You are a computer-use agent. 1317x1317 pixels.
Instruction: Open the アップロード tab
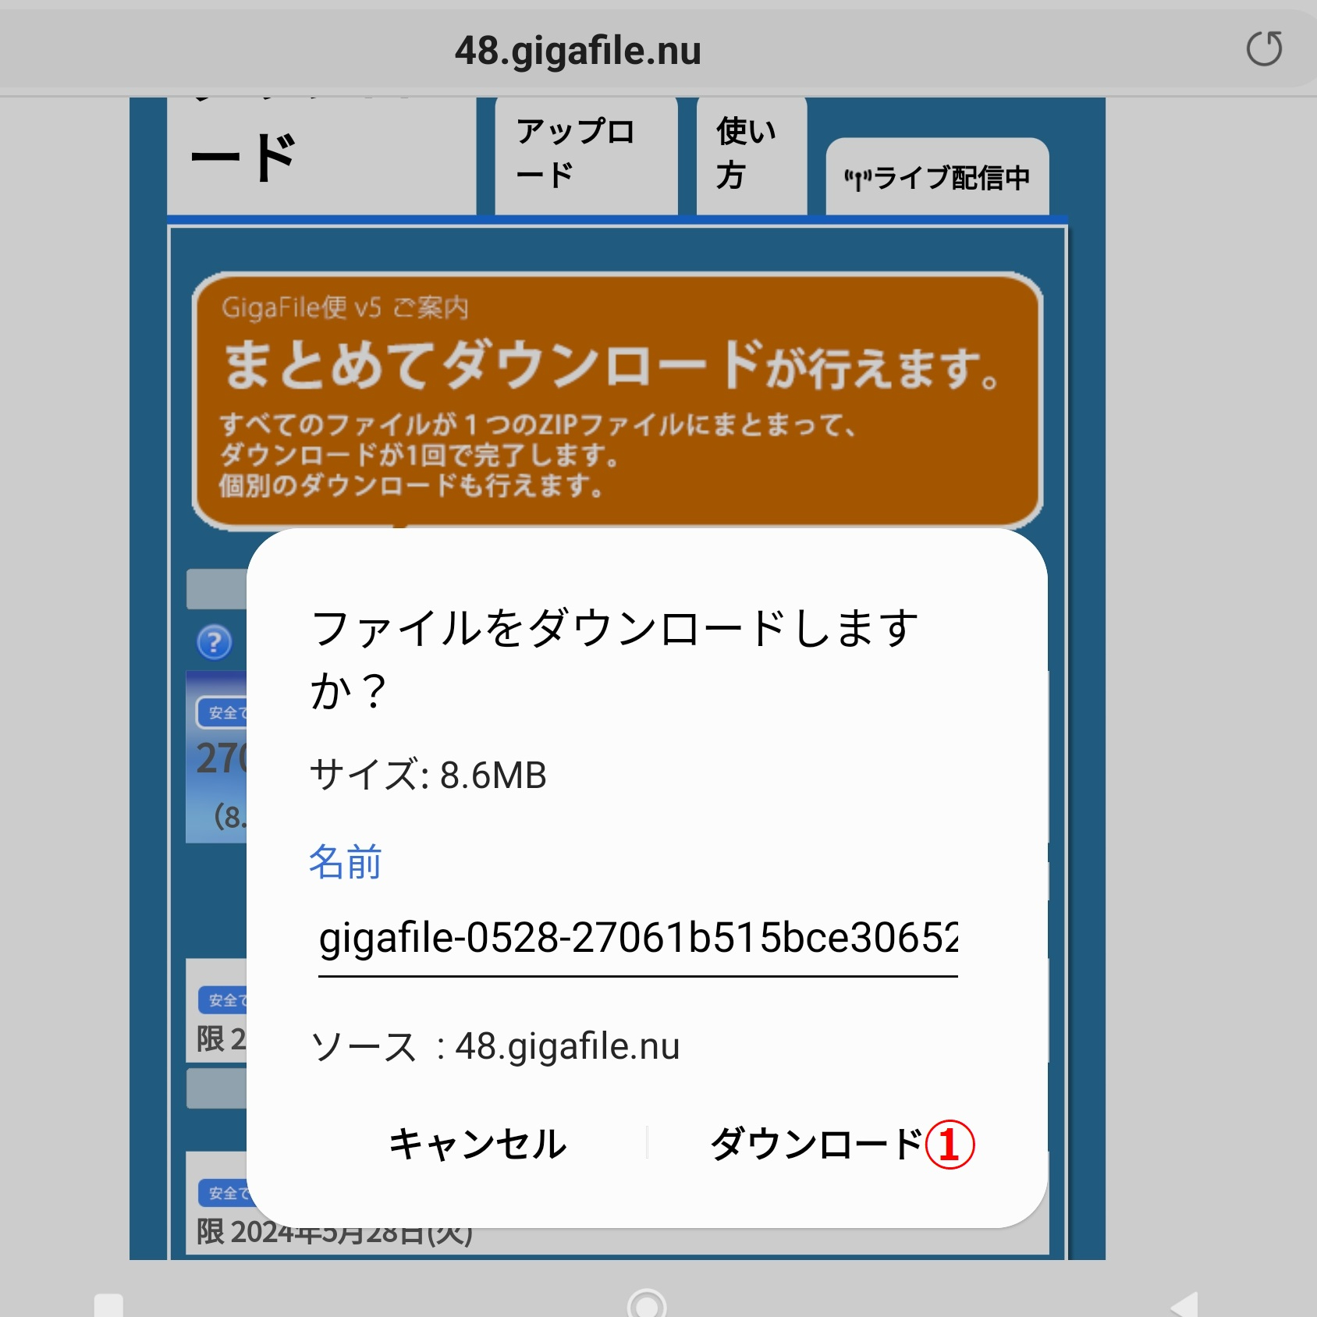pos(586,154)
